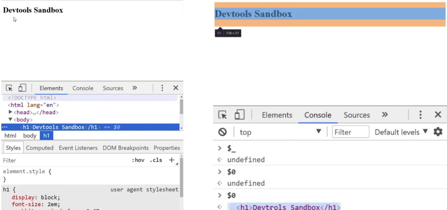The image size is (447, 210).
Task: Focus the Styles Filter field
Action: click(65, 160)
